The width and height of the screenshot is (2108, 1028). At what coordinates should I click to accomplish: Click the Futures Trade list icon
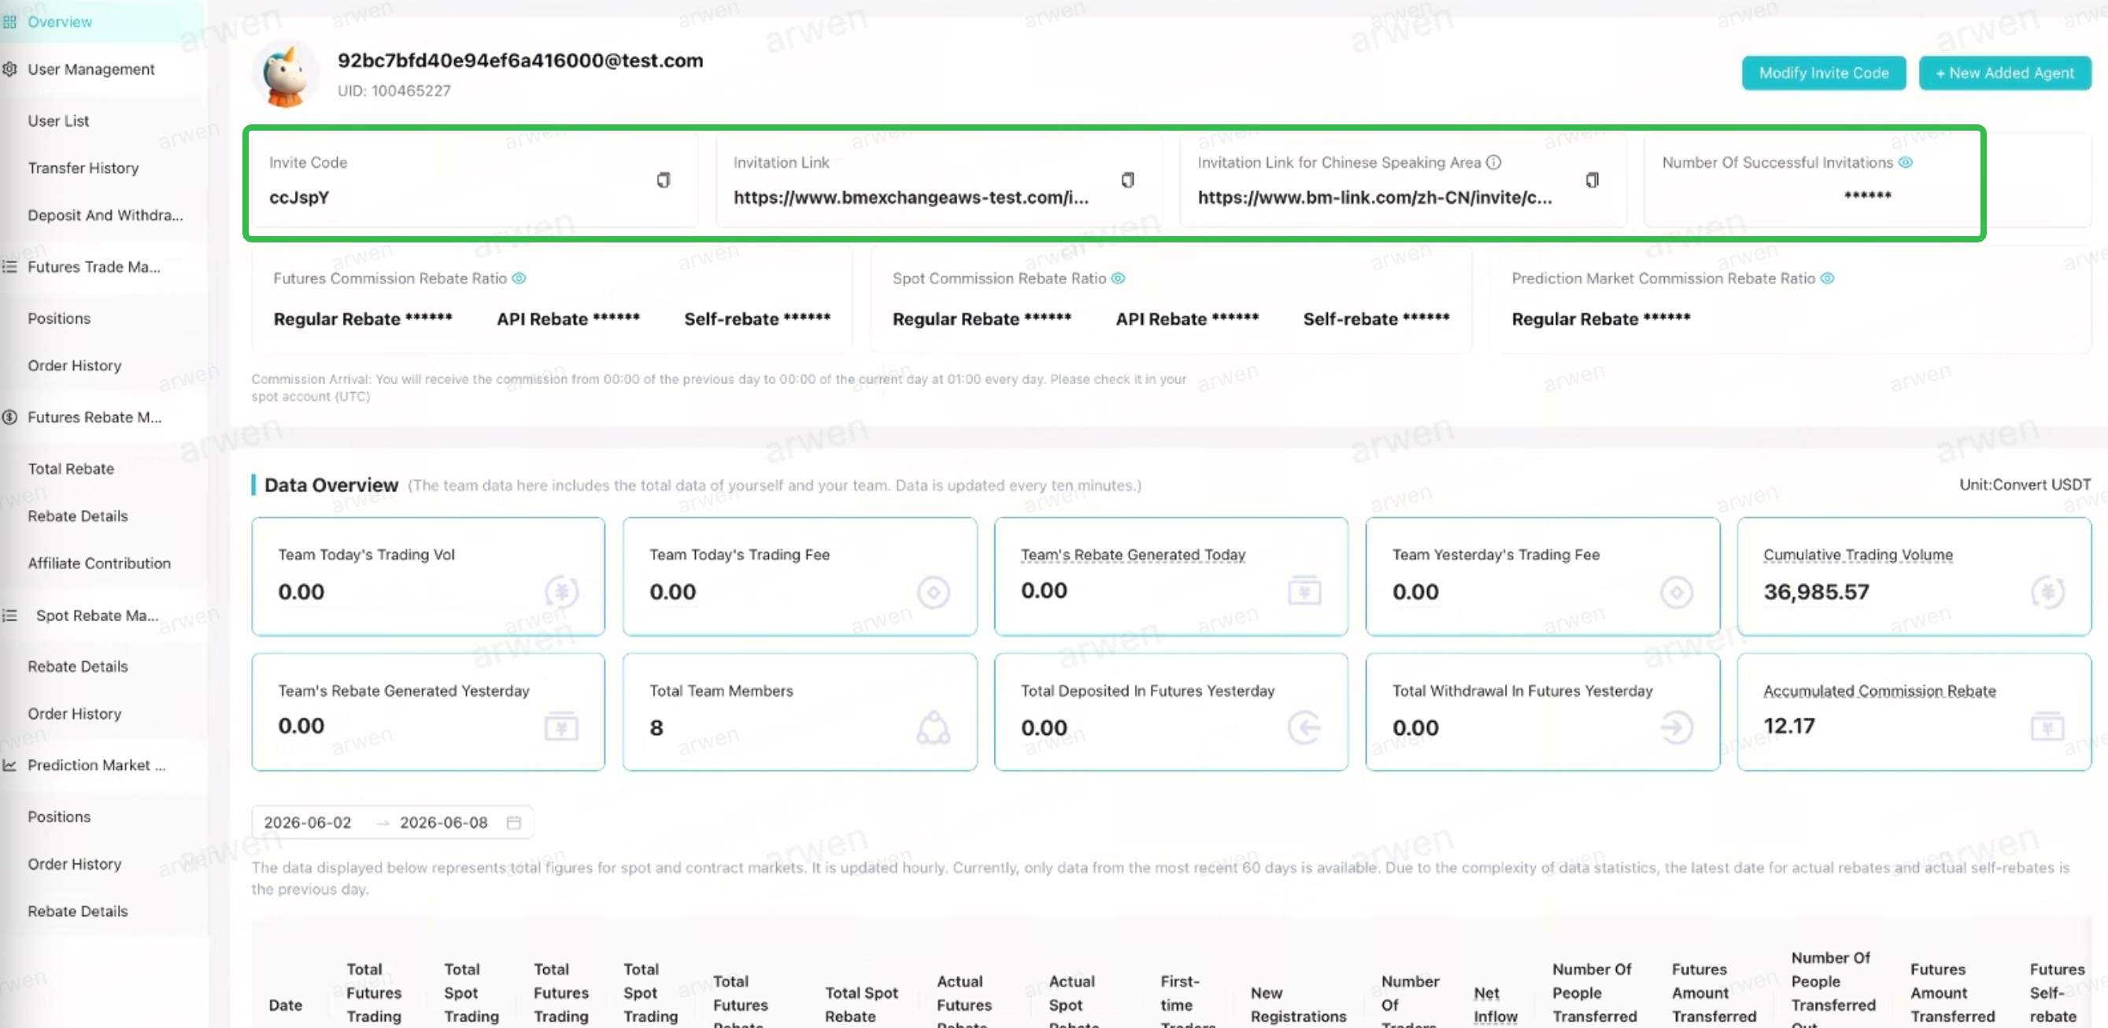9,267
